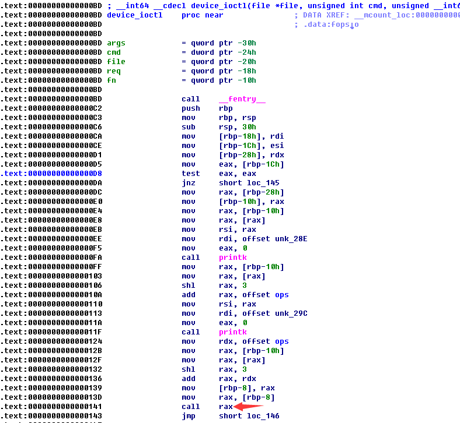This screenshot has width=460, height=423.
Task: Select the fn stack variable
Action: (x=111, y=80)
